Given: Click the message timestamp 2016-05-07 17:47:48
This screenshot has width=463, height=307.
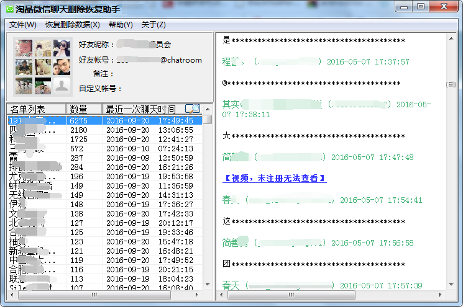Looking at the screenshot, I should [372, 158].
